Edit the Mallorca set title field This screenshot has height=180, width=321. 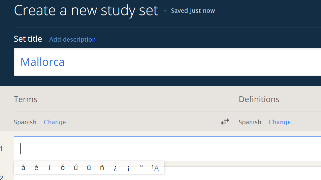click(167, 62)
